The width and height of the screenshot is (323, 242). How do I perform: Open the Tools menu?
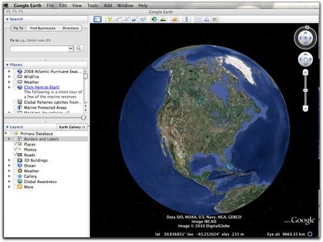pos(92,5)
